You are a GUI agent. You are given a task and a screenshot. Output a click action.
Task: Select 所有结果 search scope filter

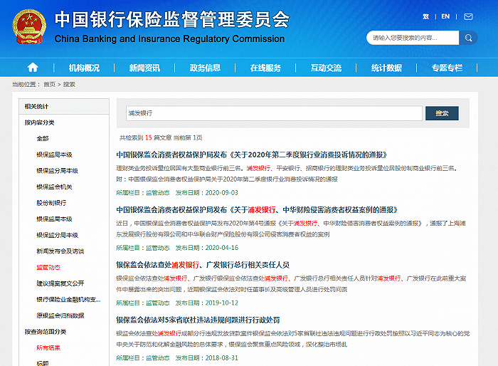(x=48, y=347)
